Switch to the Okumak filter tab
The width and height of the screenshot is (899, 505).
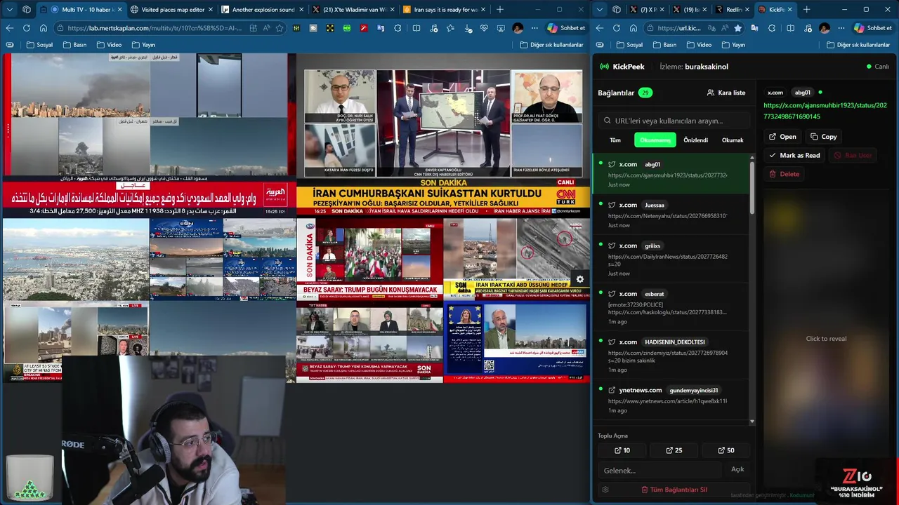pyautogui.click(x=733, y=140)
